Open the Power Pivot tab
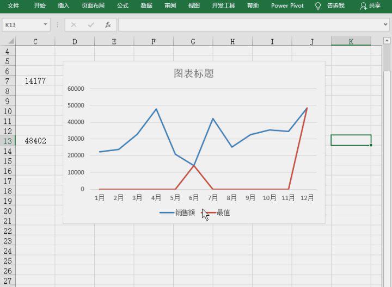The height and width of the screenshot is (287, 392). coord(287,5)
